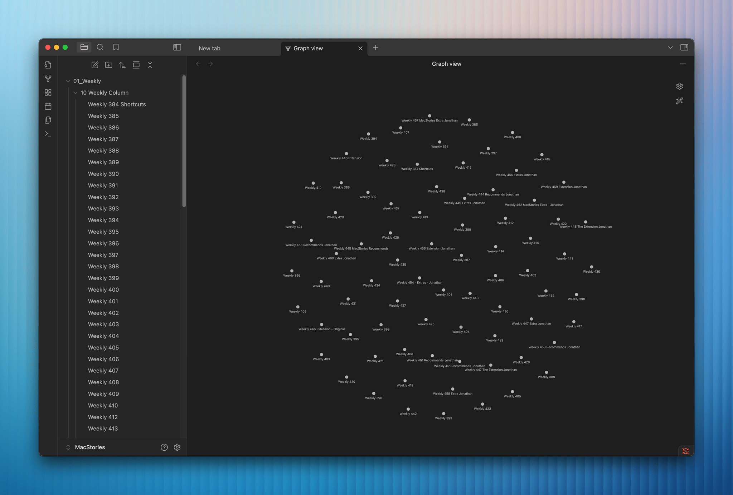Create a new folder icon
733x495 pixels.
[108, 65]
